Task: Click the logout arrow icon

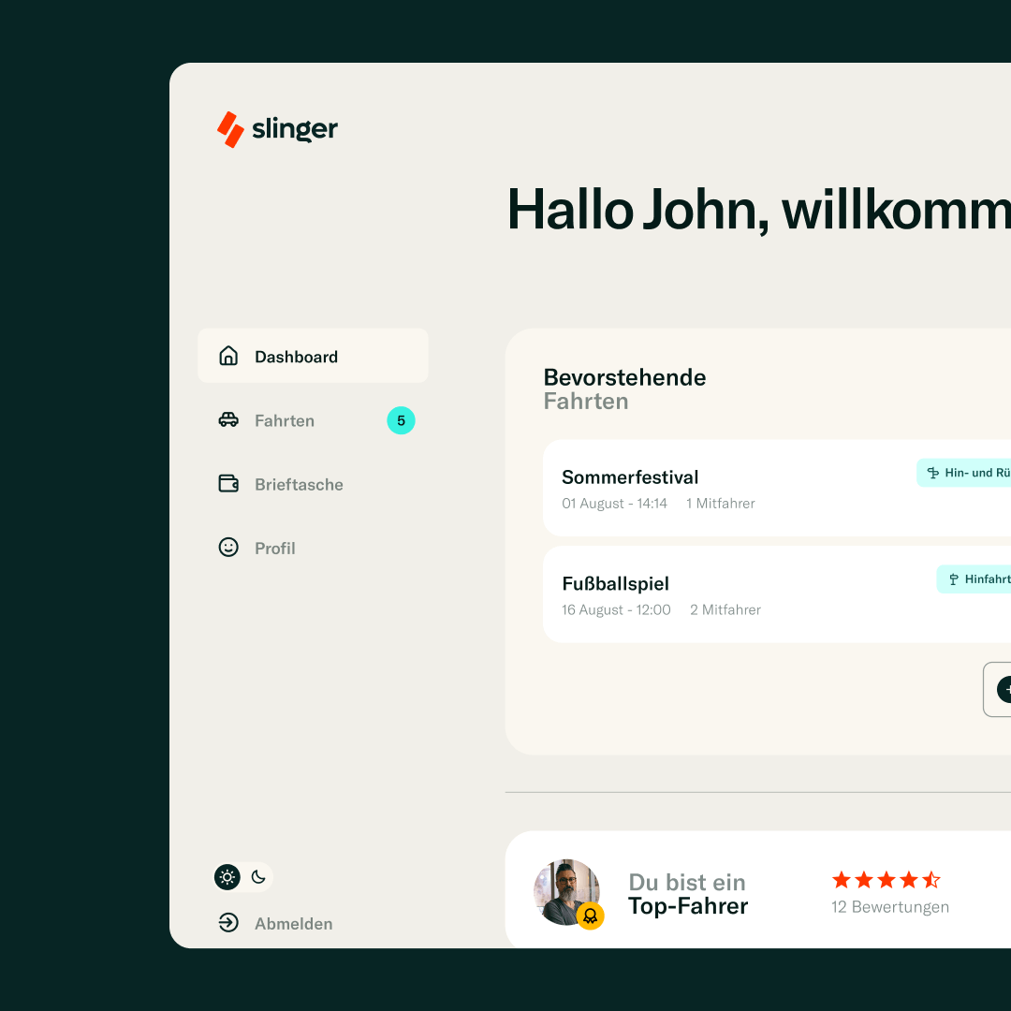Action: point(228,923)
